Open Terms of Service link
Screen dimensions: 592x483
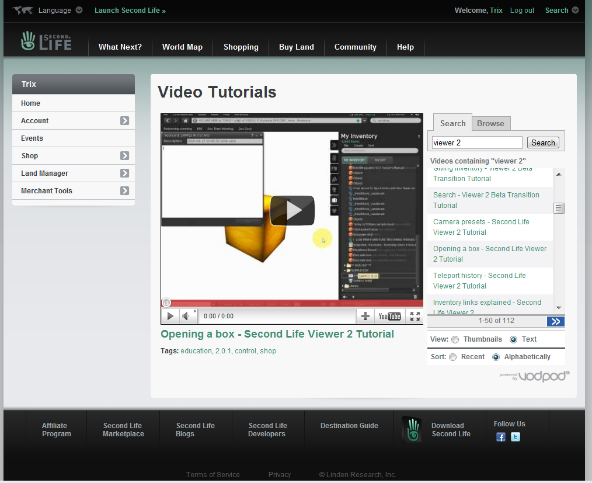213,475
